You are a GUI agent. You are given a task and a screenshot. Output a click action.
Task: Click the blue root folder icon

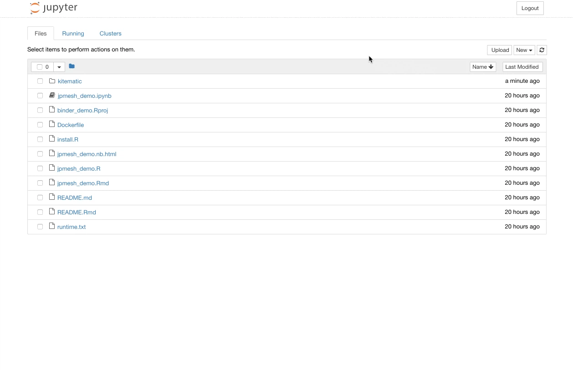tap(72, 66)
